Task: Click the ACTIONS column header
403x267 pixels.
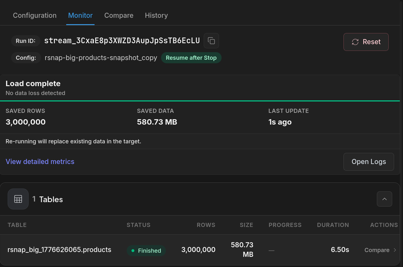Action: pyautogui.click(x=384, y=225)
